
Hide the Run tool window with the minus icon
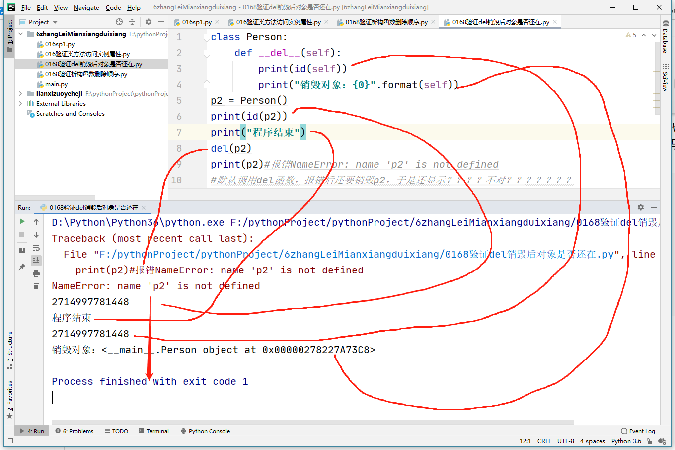coord(654,207)
